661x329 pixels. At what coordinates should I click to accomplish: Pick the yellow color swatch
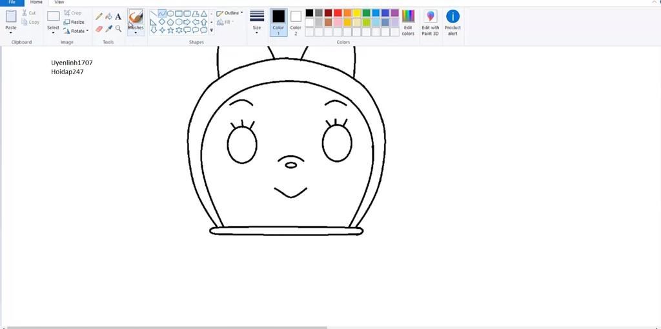[x=356, y=13]
